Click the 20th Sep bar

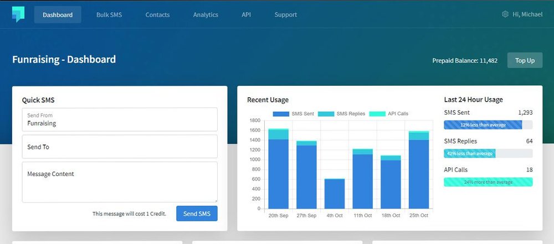pyautogui.click(x=279, y=169)
